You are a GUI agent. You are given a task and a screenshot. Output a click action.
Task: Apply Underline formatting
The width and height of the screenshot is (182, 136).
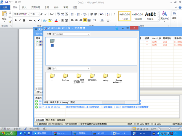pos(24,20)
